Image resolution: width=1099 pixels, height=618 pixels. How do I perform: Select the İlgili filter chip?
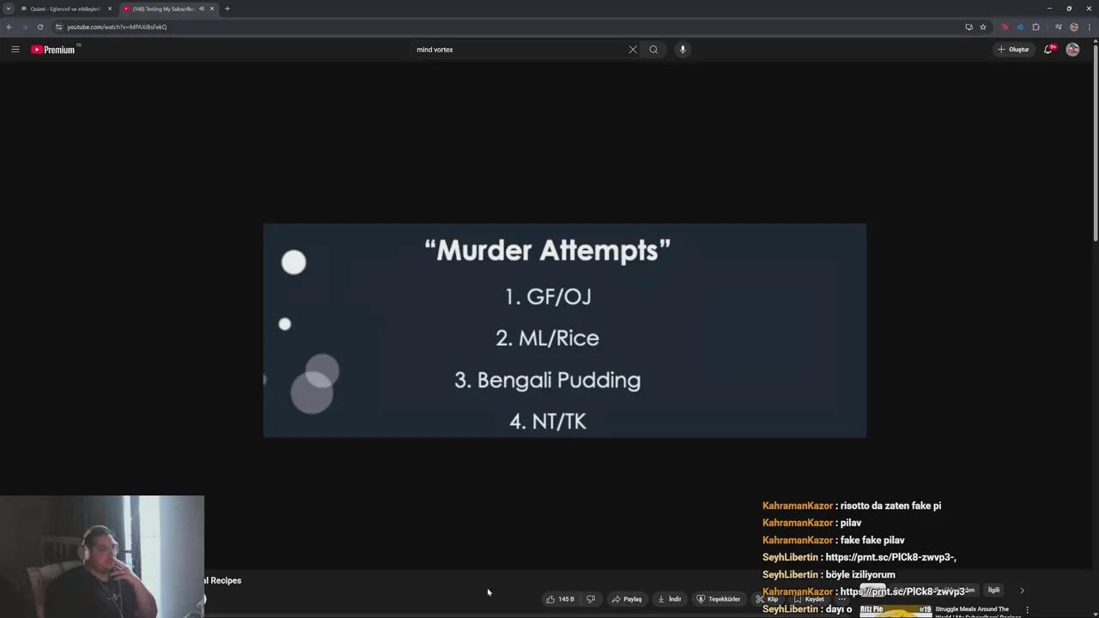tap(993, 591)
